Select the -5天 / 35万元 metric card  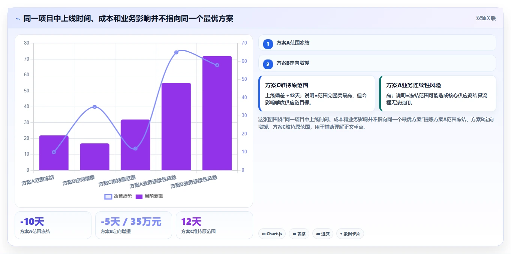pyautogui.click(x=133, y=225)
